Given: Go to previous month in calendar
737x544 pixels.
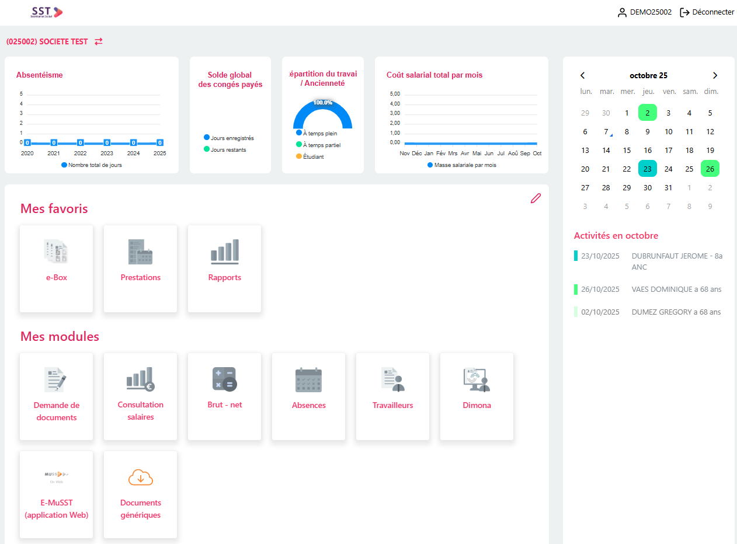Looking at the screenshot, I should tap(582, 75).
